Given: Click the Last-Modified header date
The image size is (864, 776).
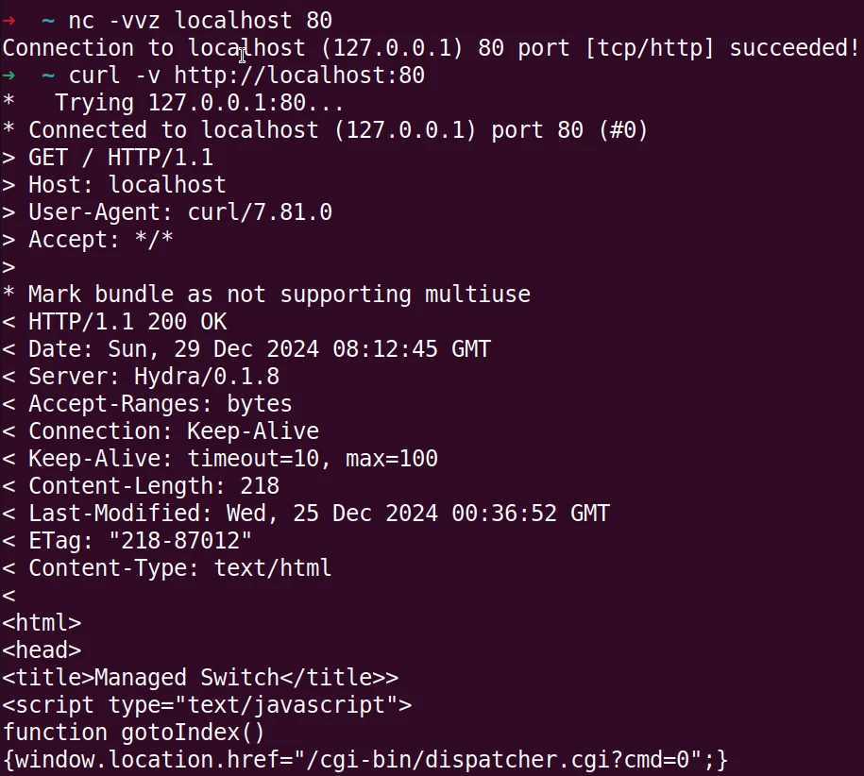Looking at the screenshot, I should click(x=417, y=513).
